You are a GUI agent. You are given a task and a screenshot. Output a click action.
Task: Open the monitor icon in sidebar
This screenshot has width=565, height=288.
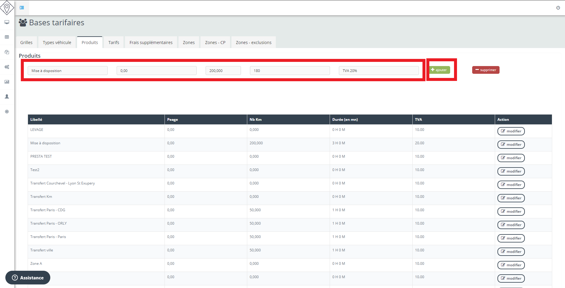[x=7, y=22]
